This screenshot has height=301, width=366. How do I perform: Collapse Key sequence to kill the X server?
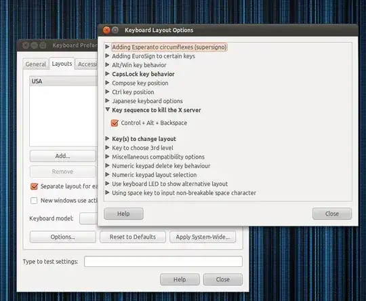tap(107, 110)
